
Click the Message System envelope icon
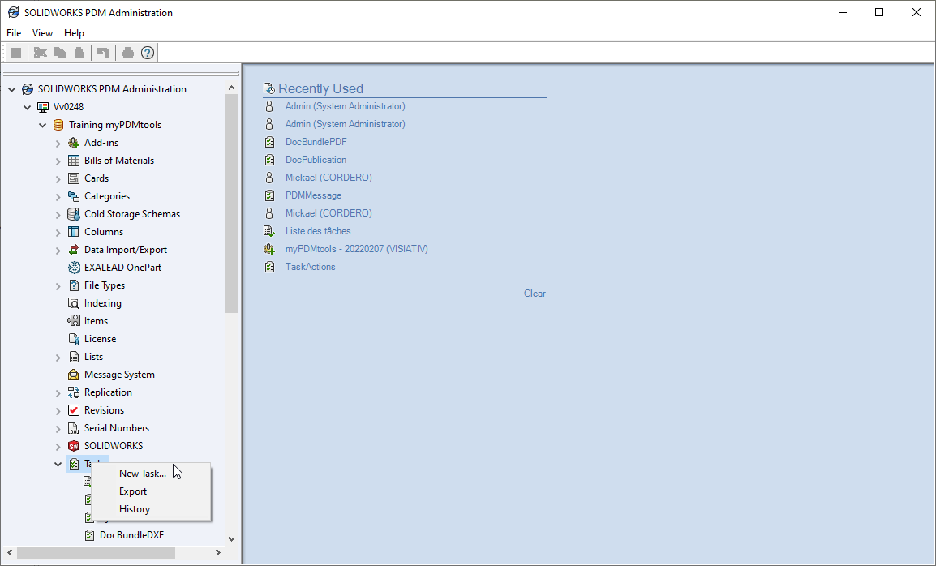tap(74, 375)
